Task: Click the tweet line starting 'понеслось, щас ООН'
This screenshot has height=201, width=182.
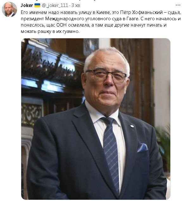Action: [94, 25]
